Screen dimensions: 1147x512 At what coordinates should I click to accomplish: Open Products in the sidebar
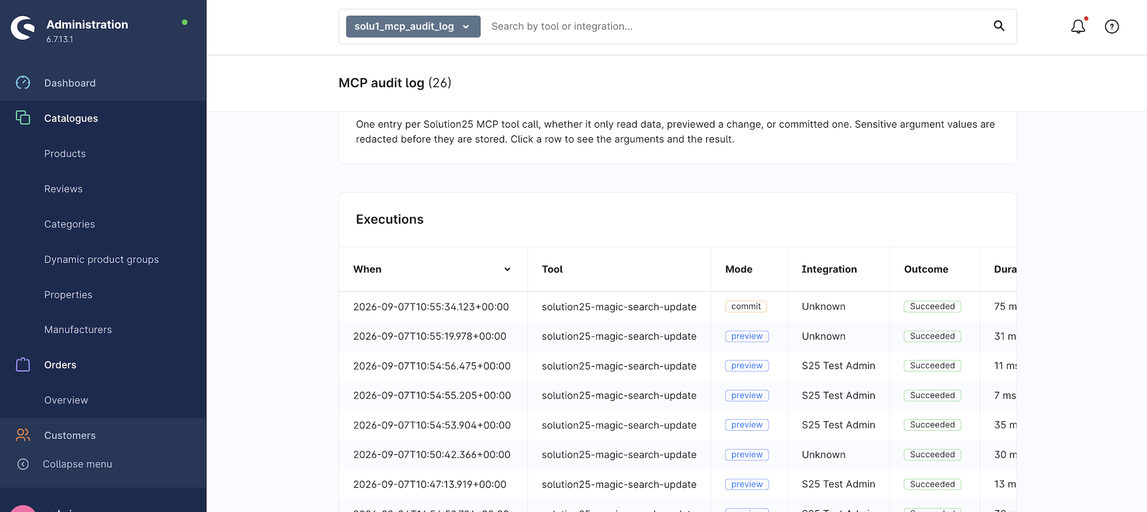point(65,154)
